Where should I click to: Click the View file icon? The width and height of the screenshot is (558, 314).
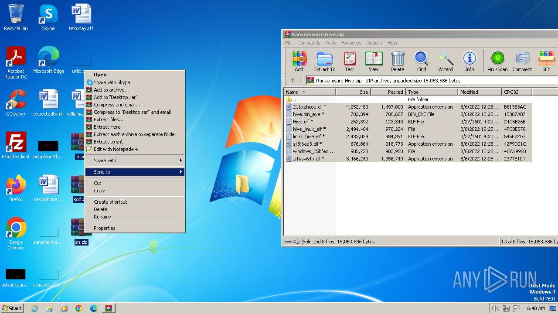(374, 61)
